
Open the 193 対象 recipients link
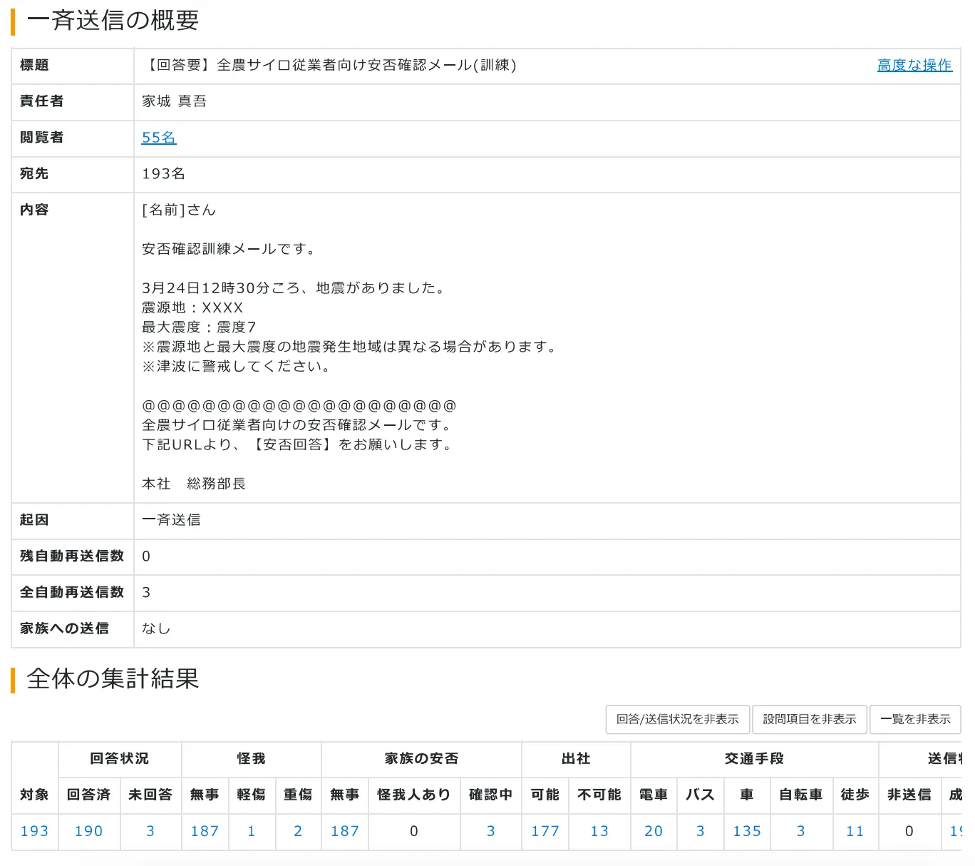[x=34, y=830]
